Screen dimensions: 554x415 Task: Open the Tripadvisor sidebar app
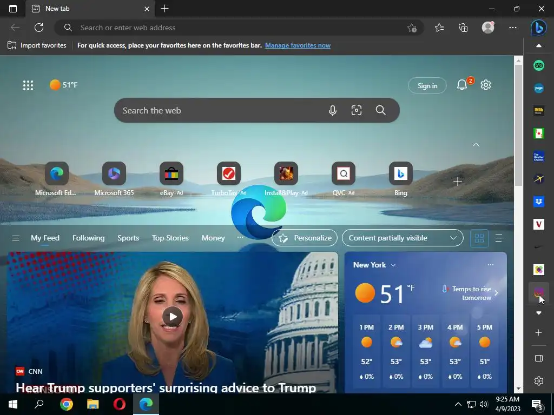point(538,65)
